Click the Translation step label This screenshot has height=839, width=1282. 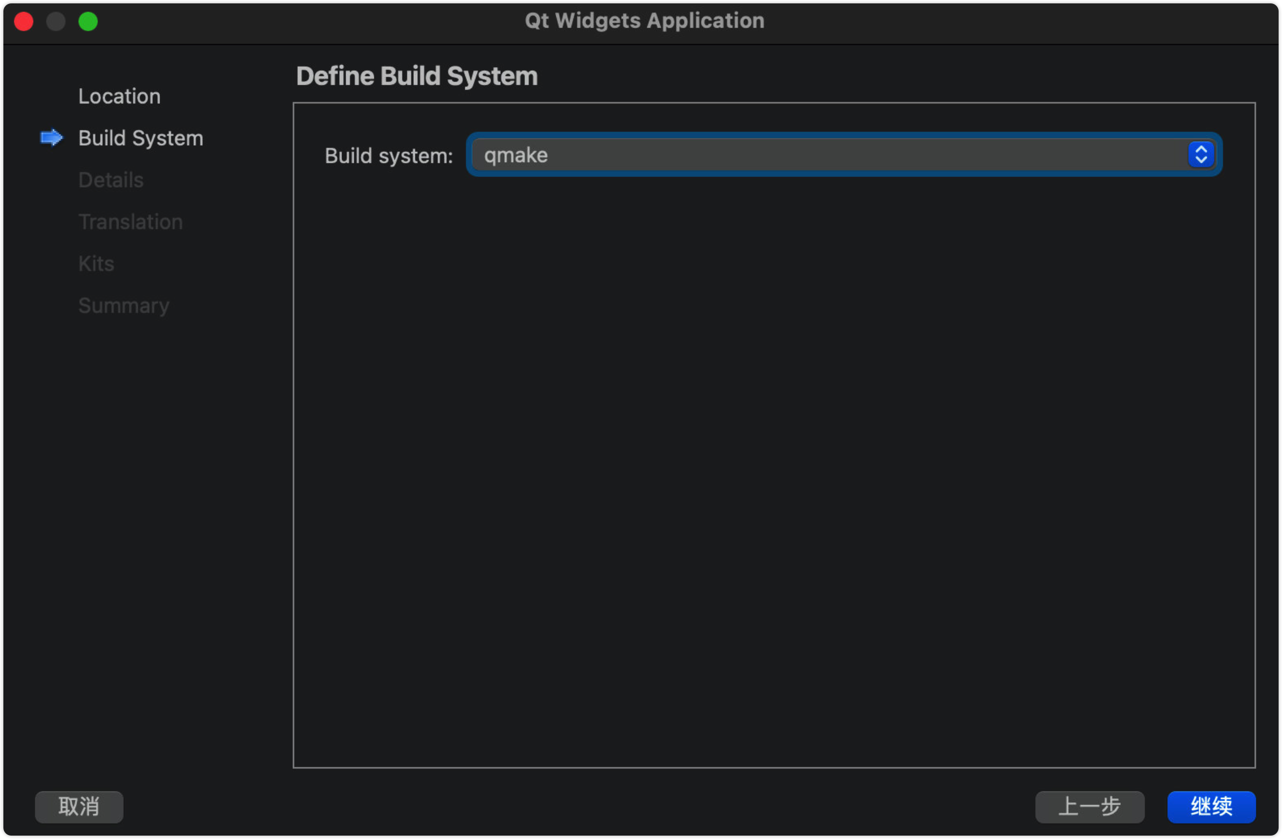[x=131, y=222]
